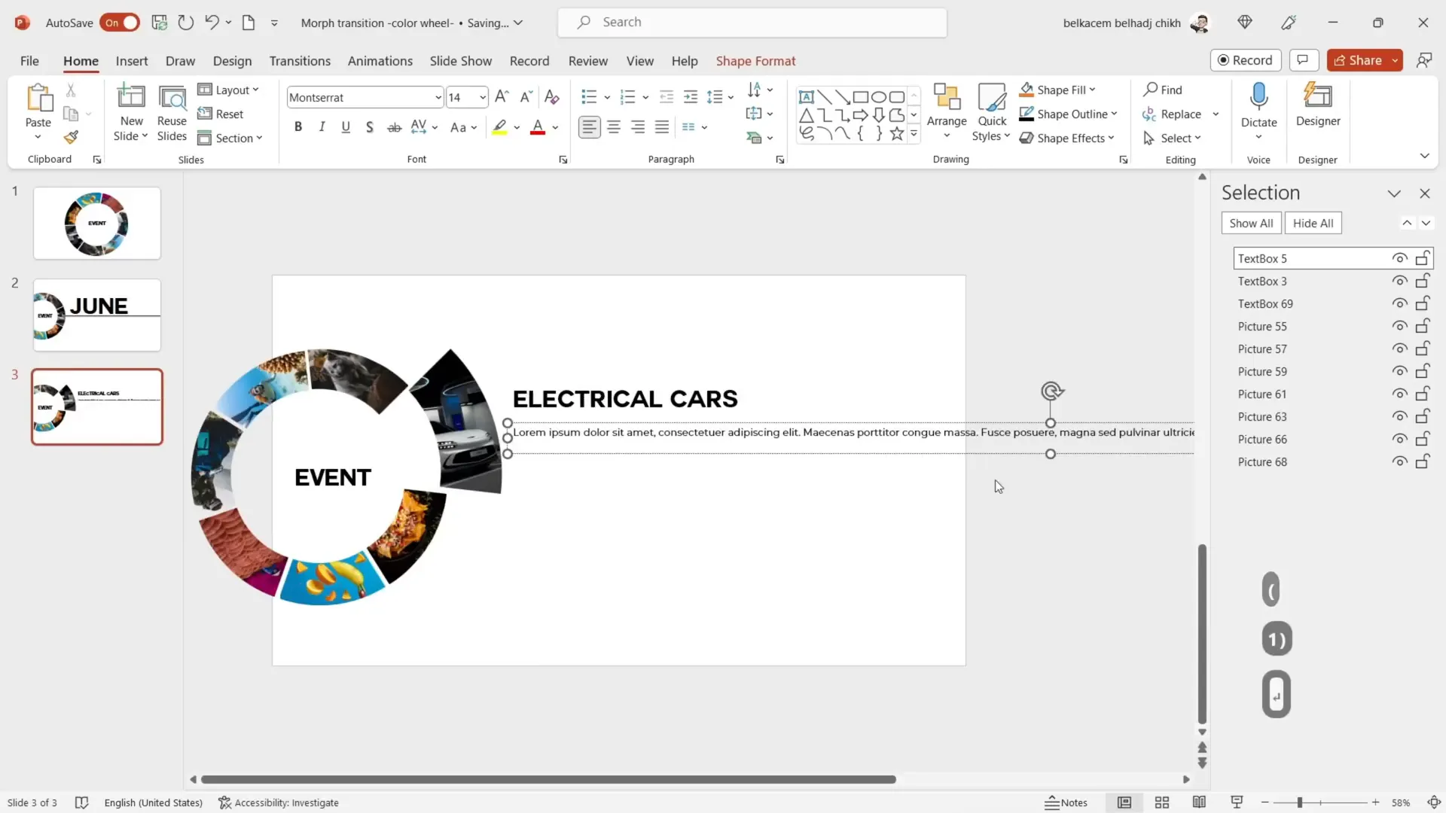Click the Cut scissors icon
1446x813 pixels.
click(71, 90)
